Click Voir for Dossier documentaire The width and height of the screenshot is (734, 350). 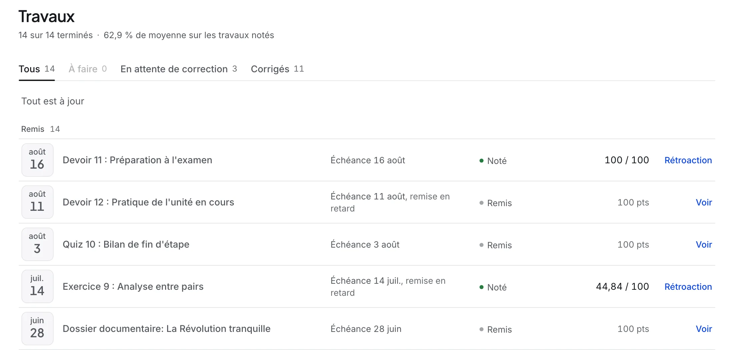click(704, 329)
